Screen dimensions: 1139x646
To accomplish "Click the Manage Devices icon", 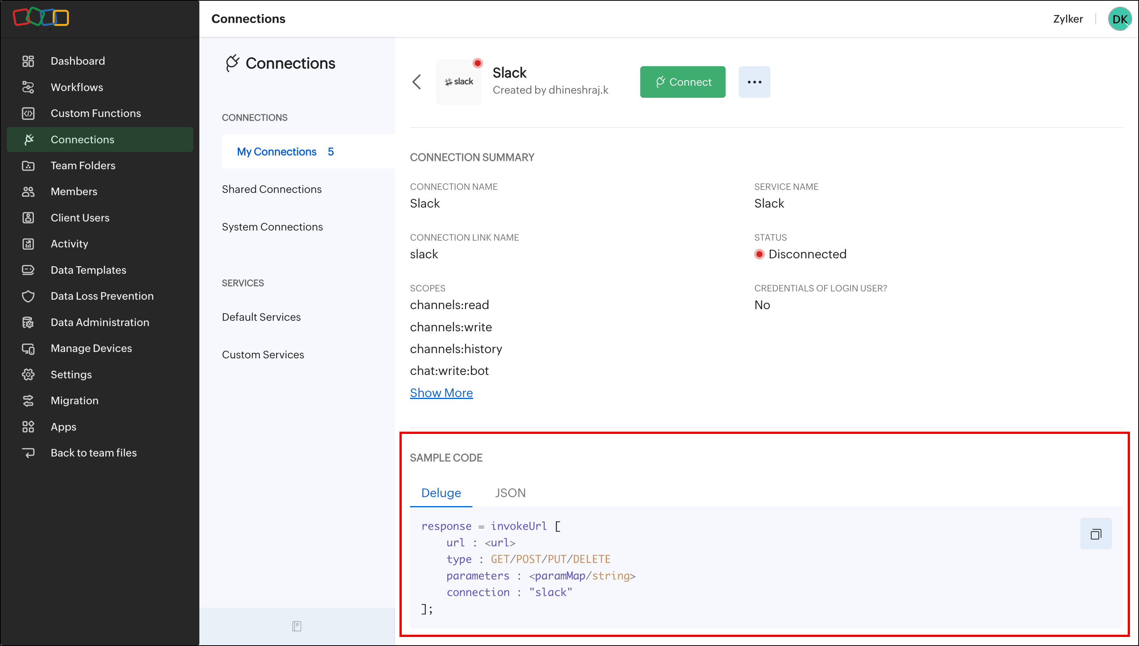I will pyautogui.click(x=28, y=348).
